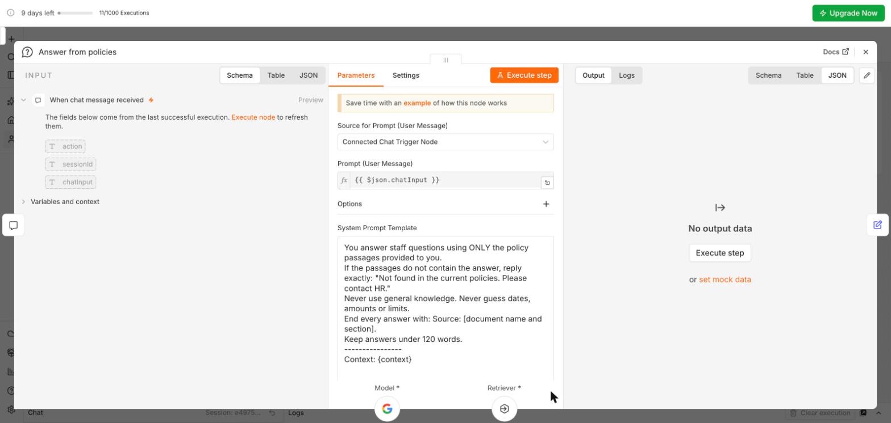Viewport: 891px width, 423px height.
Task: Click the lightning bolt trigger icon
Action: click(151, 100)
